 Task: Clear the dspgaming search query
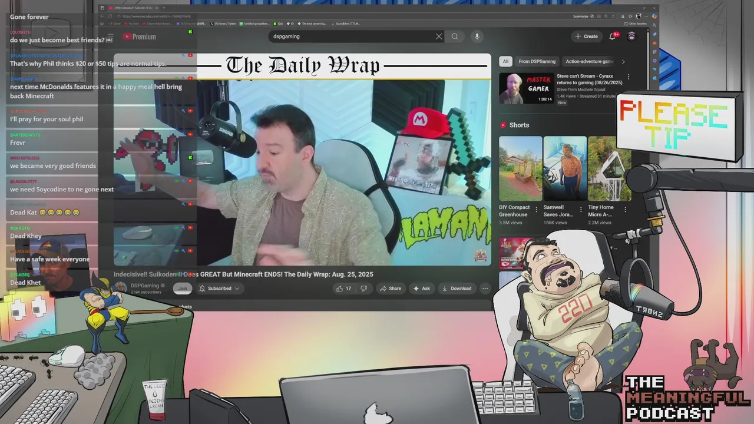pyautogui.click(x=439, y=37)
